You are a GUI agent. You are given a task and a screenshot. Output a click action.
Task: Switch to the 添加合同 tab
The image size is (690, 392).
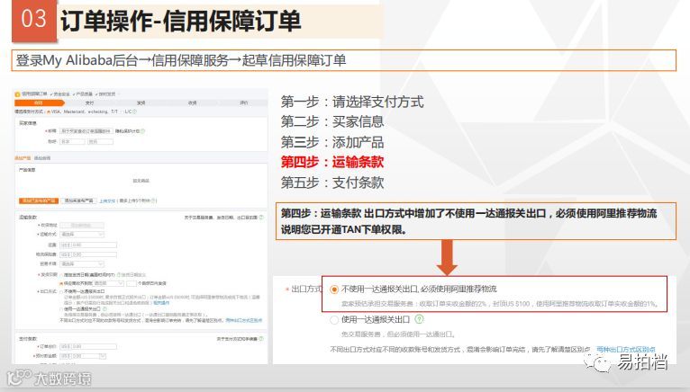tap(42, 157)
